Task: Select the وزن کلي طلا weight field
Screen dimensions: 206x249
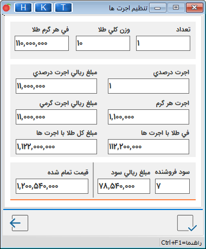Action: click(x=103, y=43)
